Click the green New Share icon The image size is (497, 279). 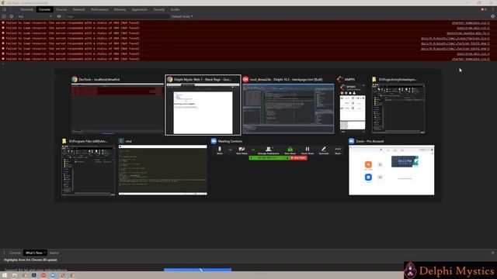coord(290,150)
